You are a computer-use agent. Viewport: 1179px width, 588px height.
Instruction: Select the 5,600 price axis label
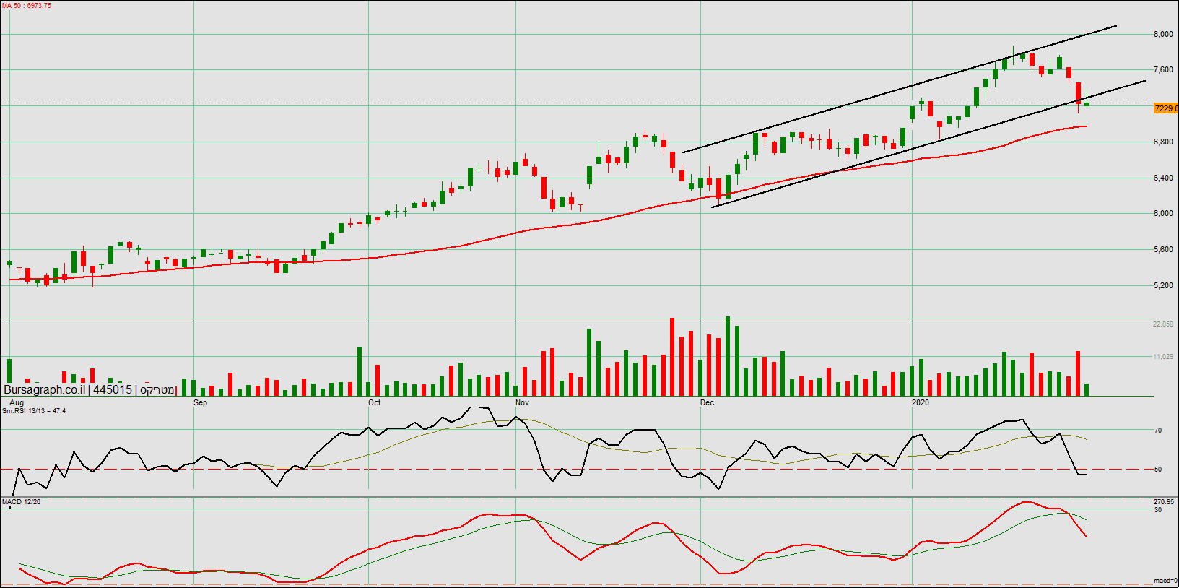click(1163, 250)
